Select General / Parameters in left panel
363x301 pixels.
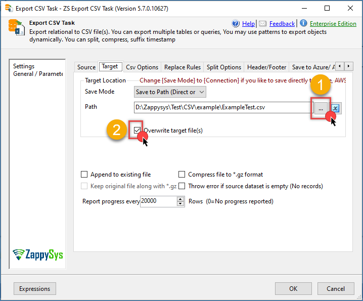coord(38,74)
